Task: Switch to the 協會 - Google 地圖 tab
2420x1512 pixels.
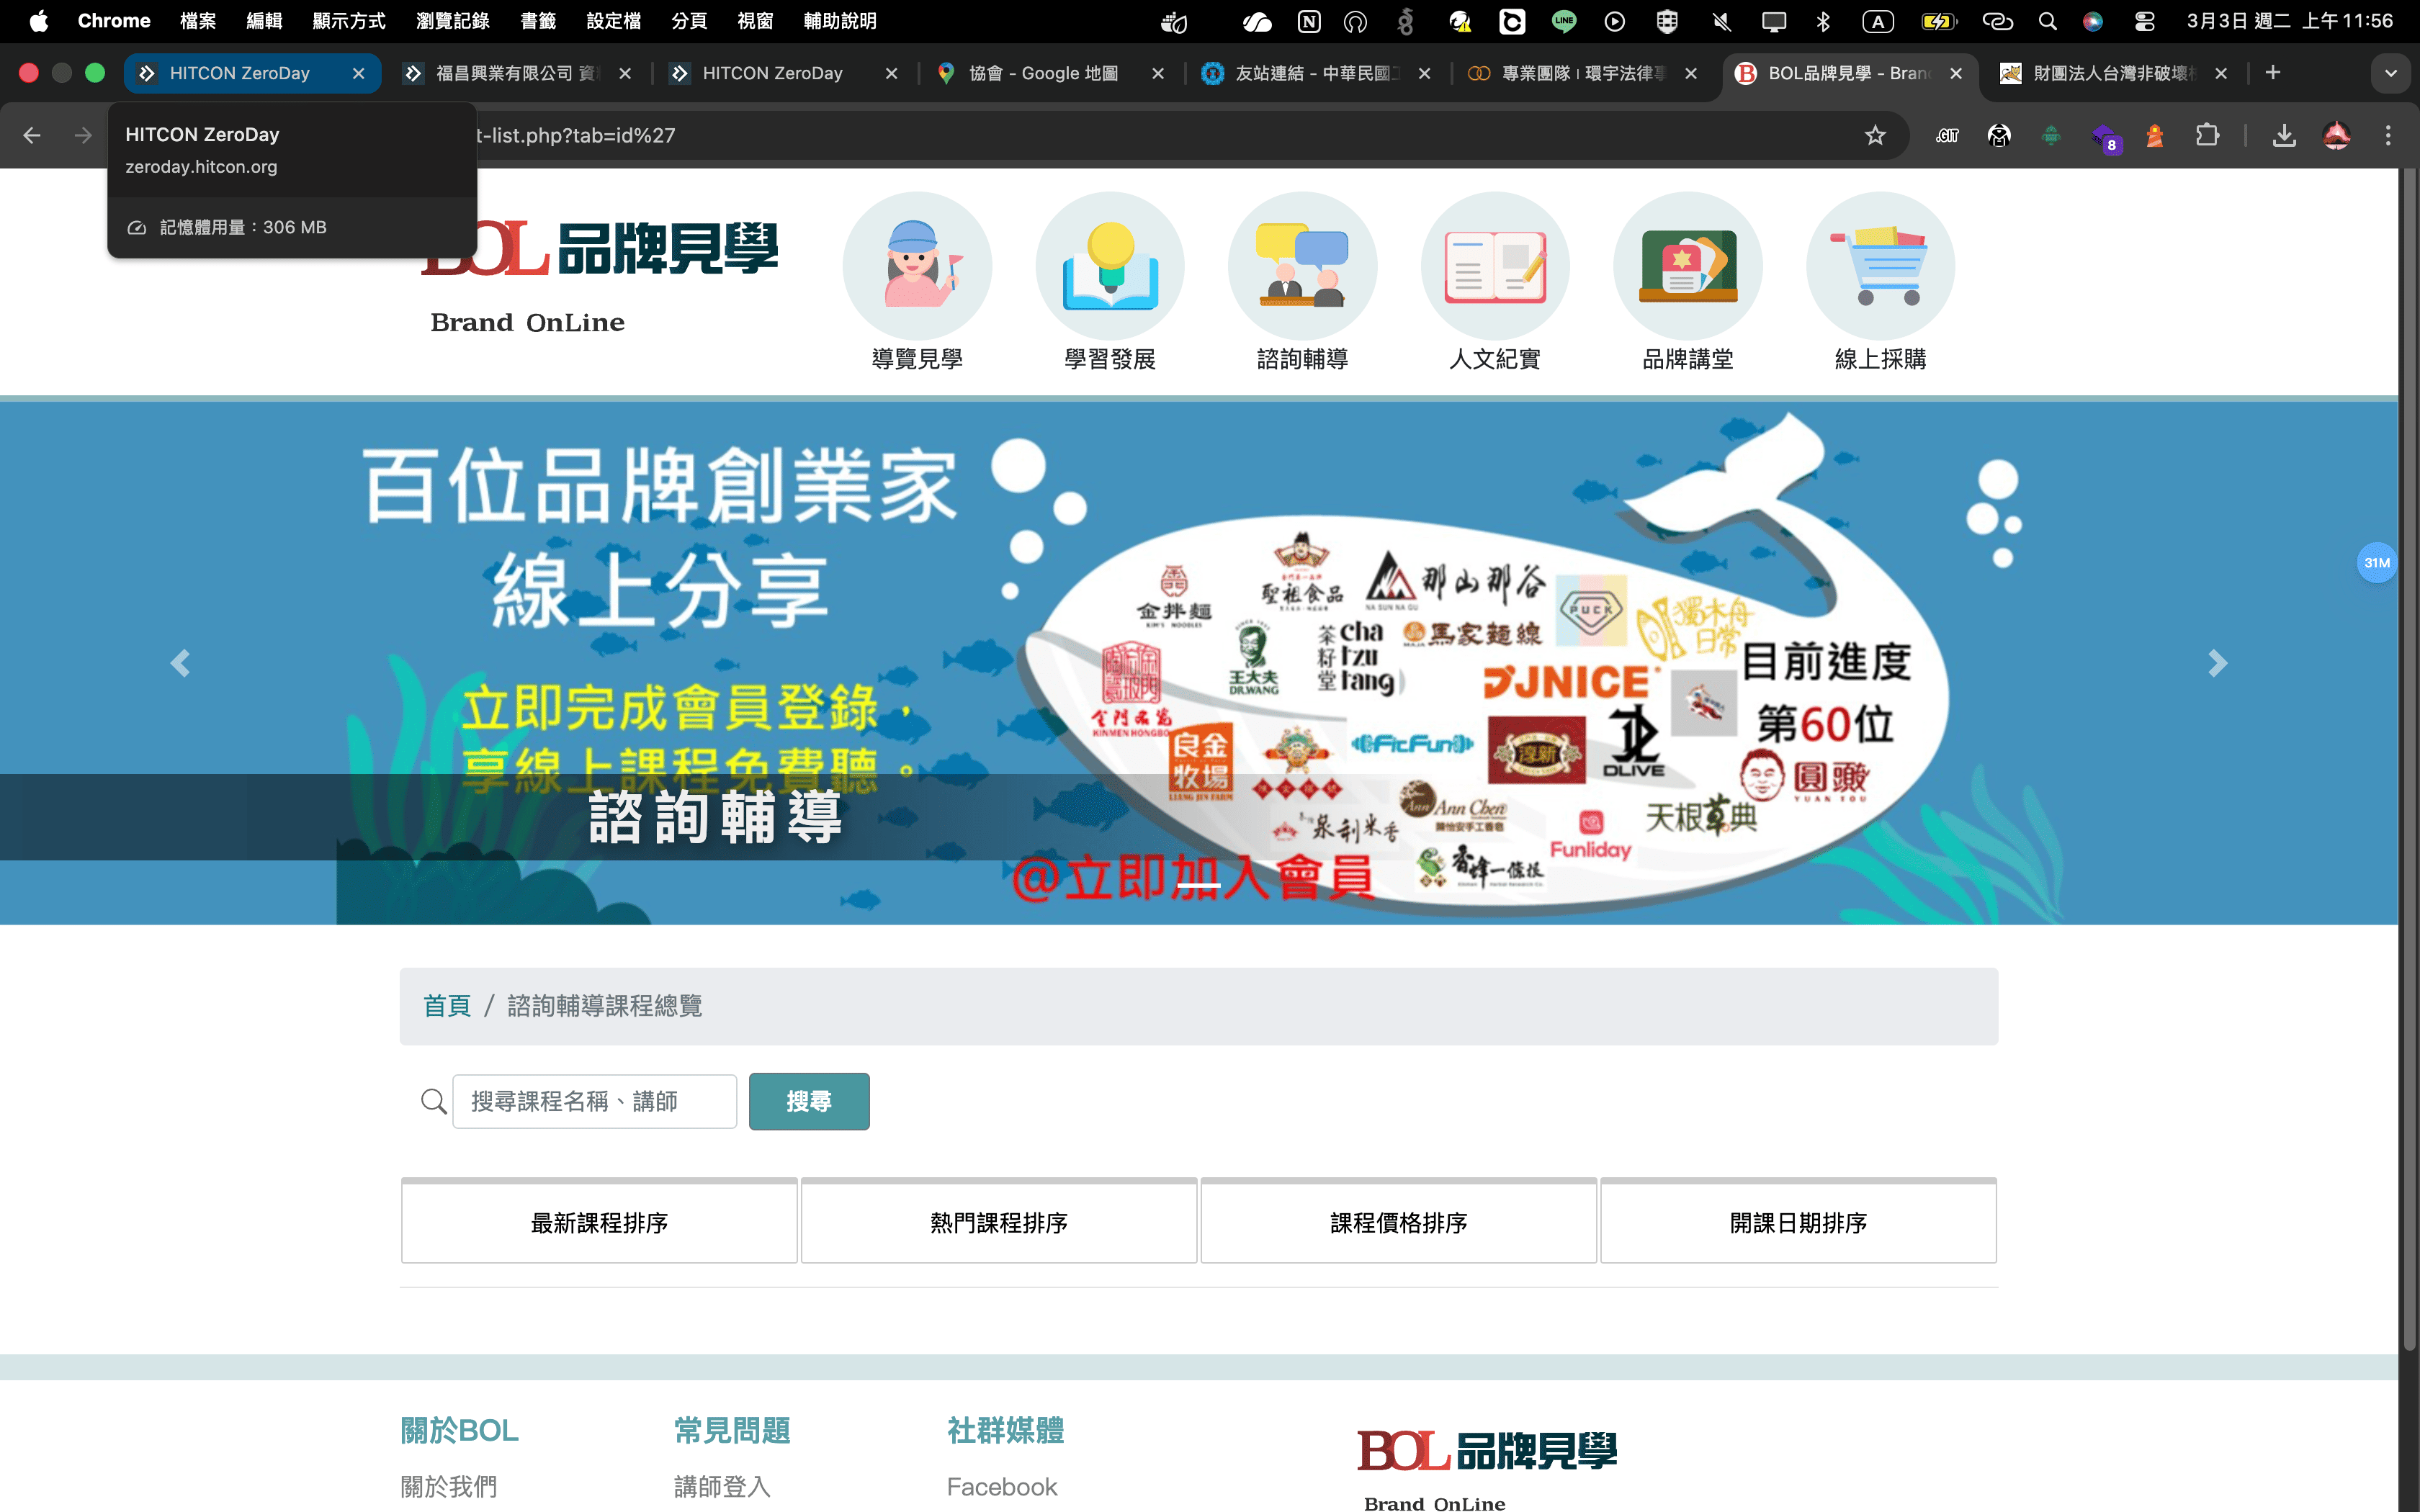Action: [1049, 73]
